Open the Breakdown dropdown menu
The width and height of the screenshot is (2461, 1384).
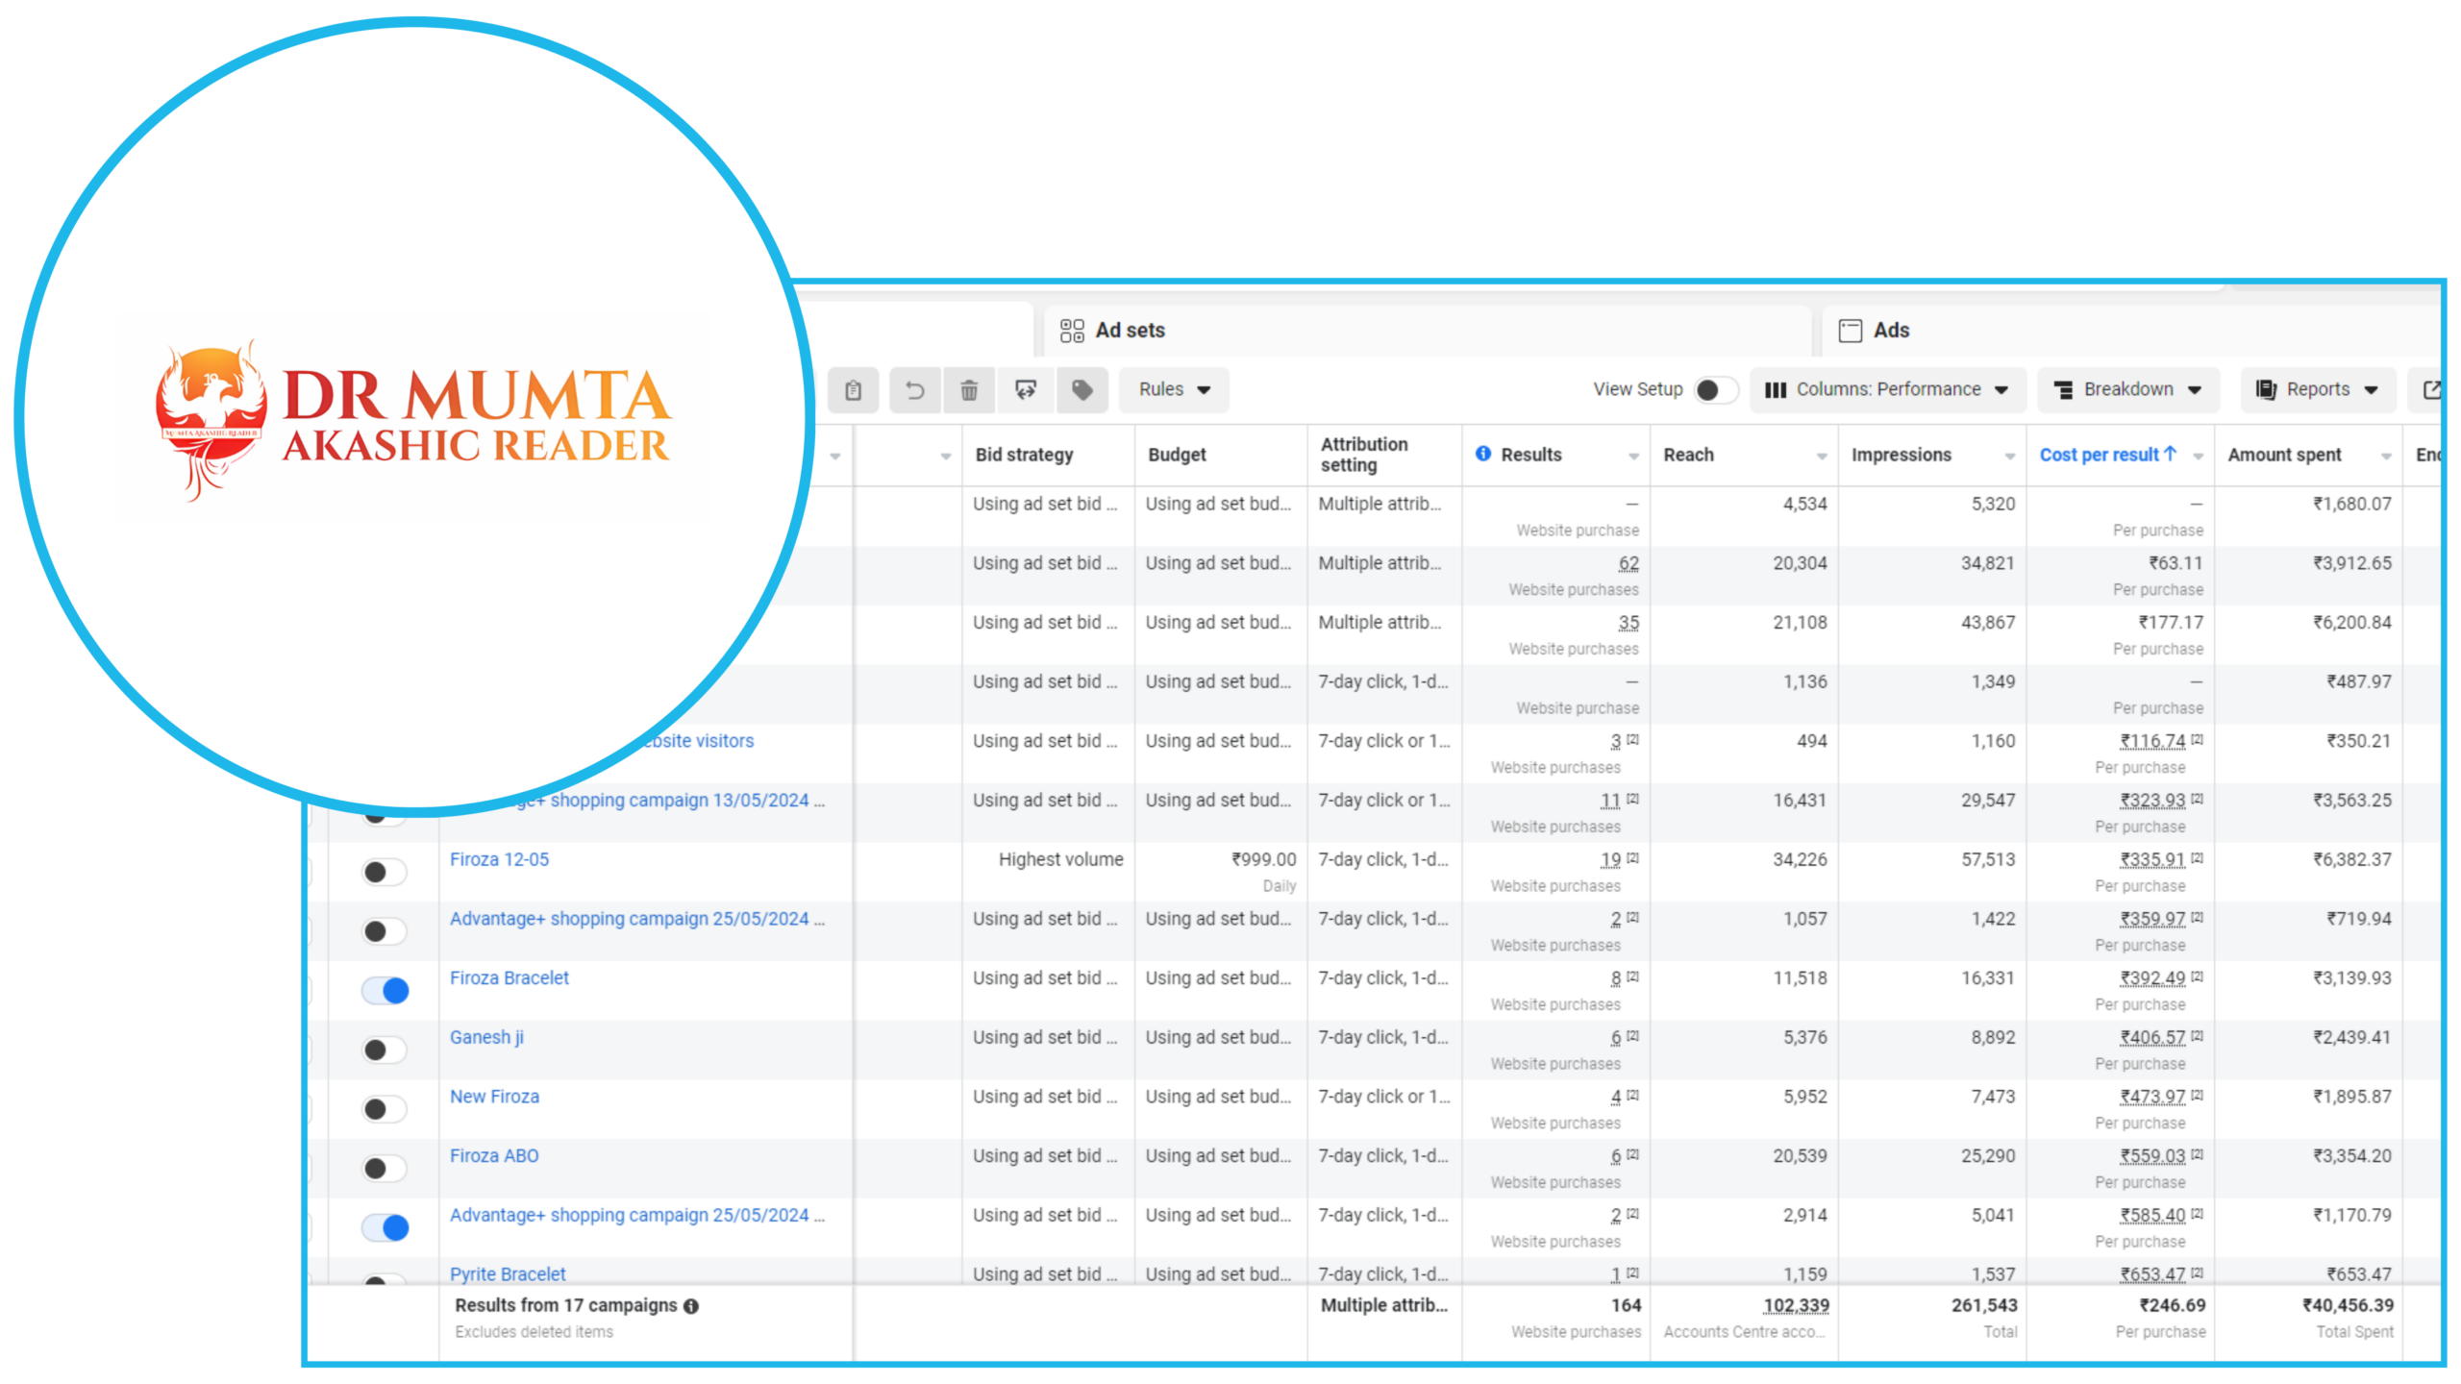coord(2127,390)
